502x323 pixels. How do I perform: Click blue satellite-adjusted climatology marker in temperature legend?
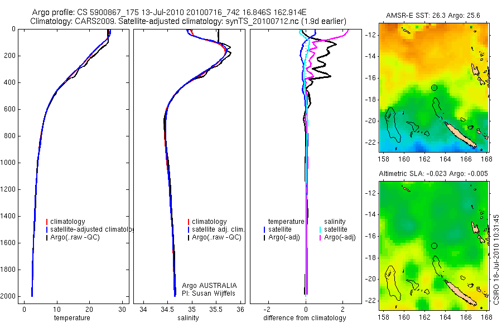pos(47,229)
